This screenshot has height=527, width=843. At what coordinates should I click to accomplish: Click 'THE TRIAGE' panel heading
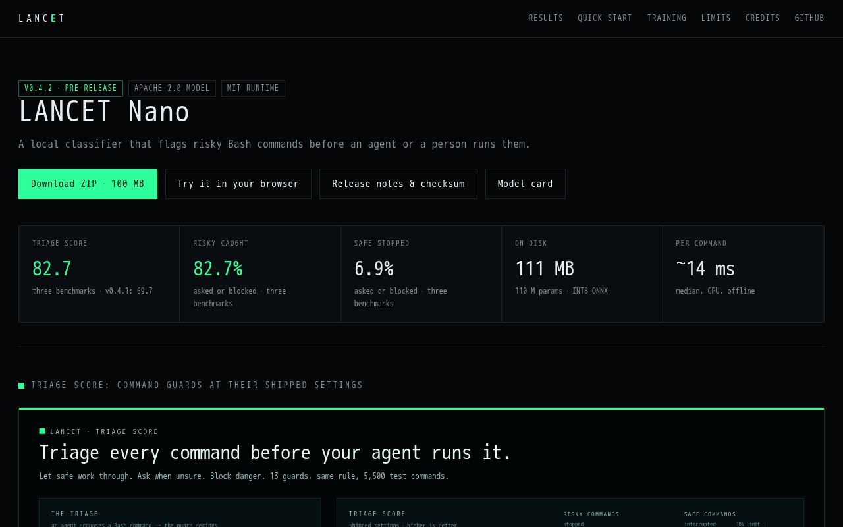tap(75, 514)
